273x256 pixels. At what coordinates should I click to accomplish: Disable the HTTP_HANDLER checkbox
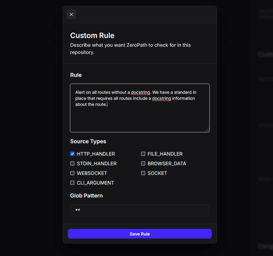pyautogui.click(x=72, y=154)
